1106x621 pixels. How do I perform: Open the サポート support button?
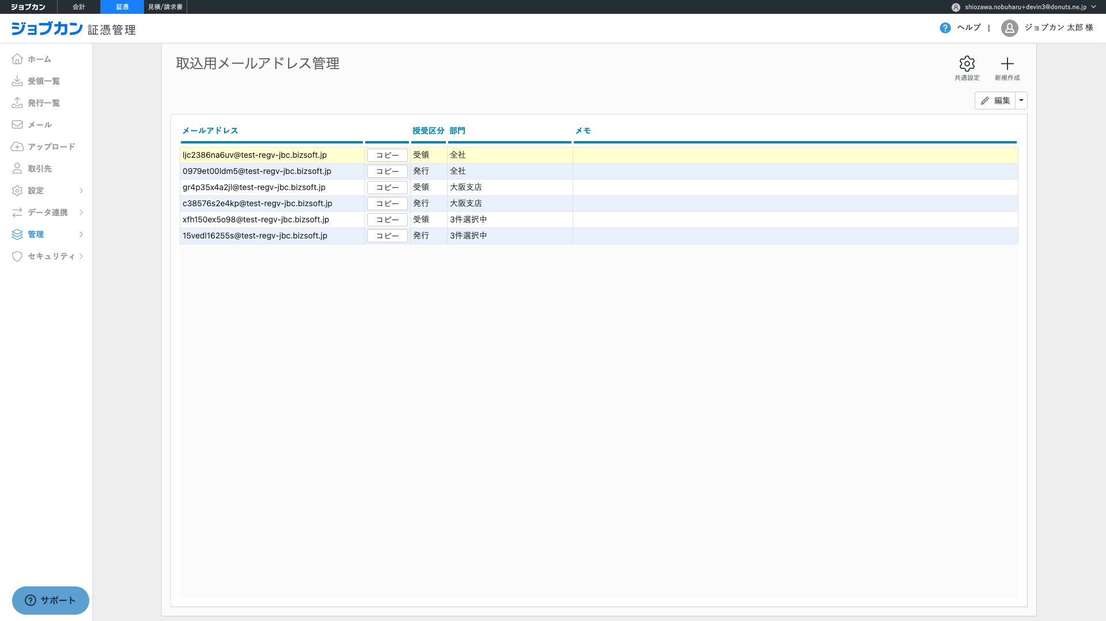tap(51, 600)
